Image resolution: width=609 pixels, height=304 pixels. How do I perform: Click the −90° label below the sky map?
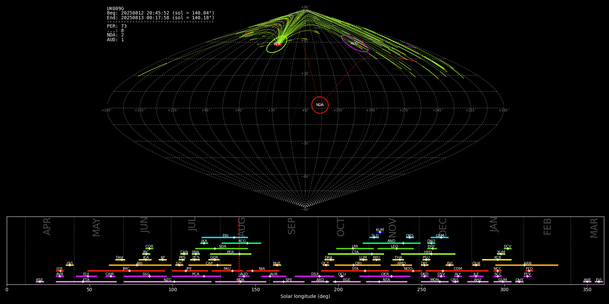tap(305, 210)
